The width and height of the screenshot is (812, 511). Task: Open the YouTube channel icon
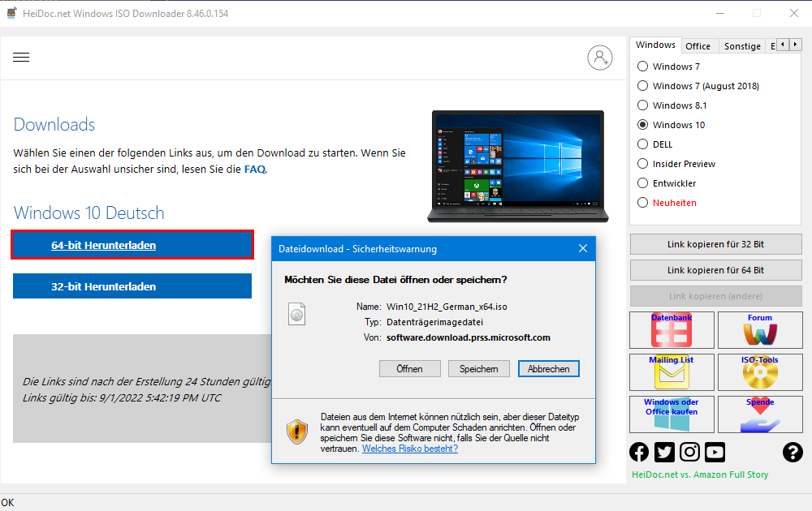[x=715, y=452]
